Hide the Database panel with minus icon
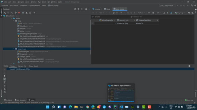 point(89,9)
